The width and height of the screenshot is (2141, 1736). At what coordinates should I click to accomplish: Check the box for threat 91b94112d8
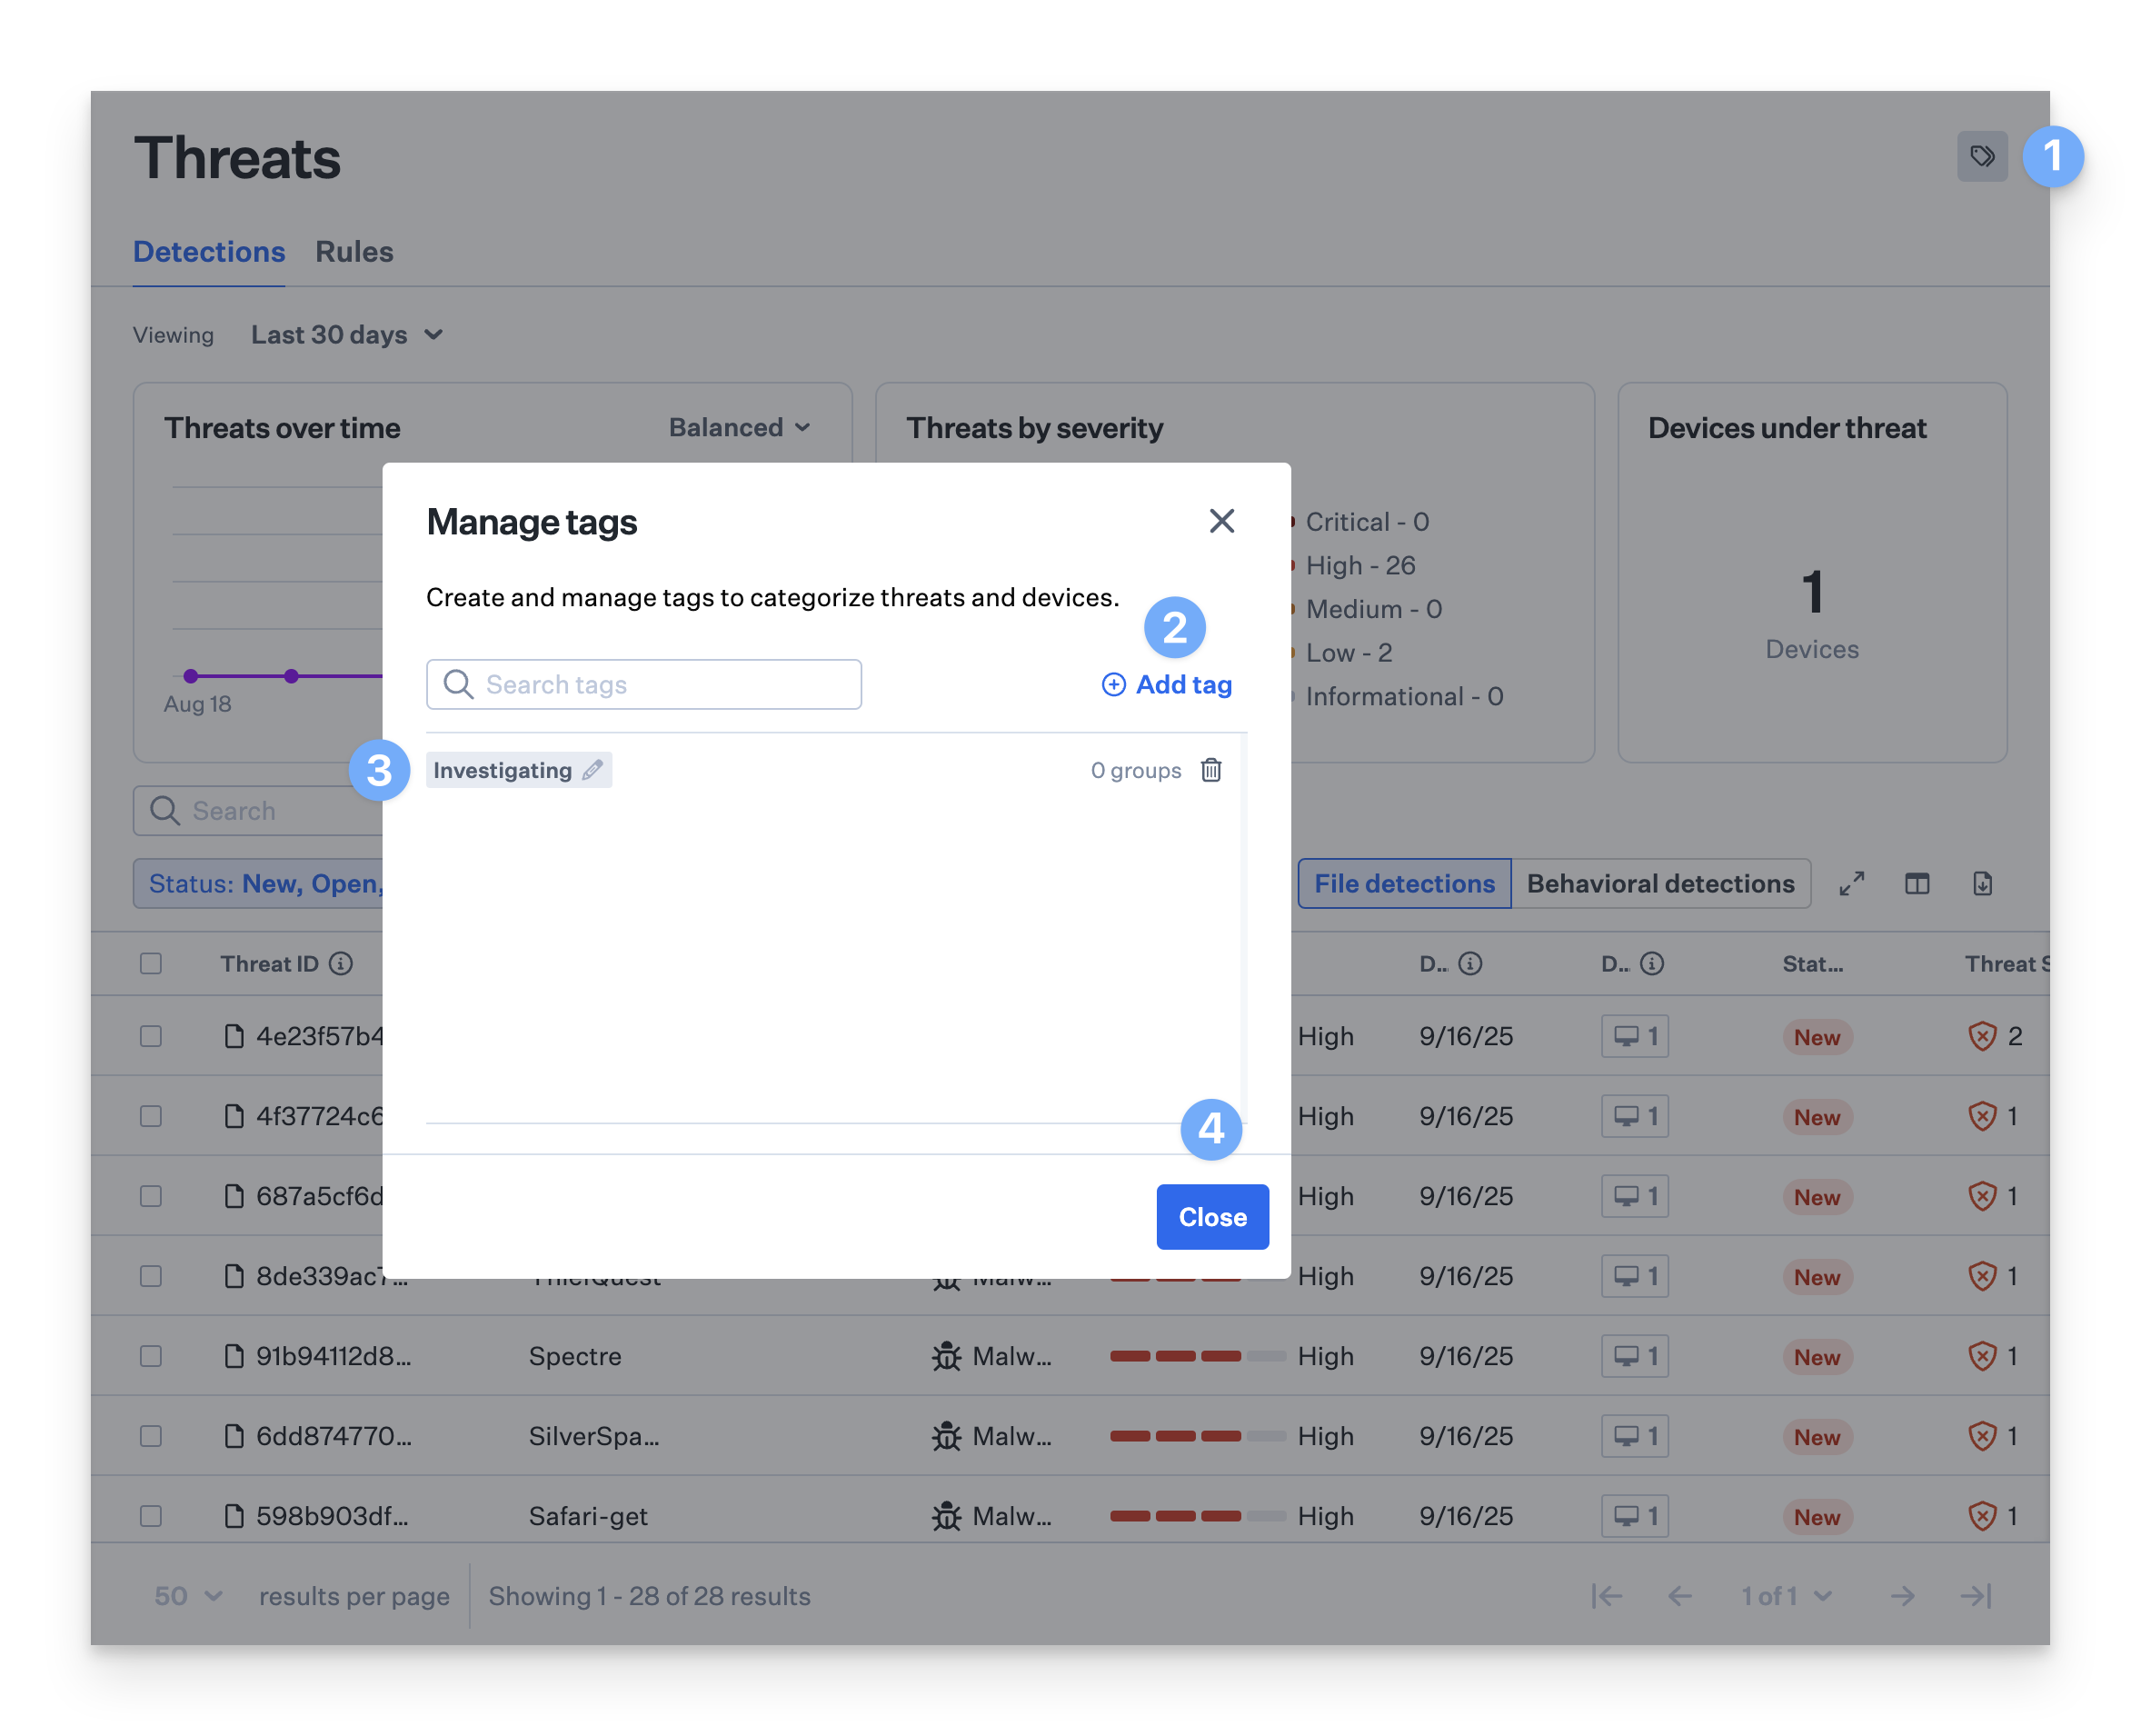point(151,1356)
